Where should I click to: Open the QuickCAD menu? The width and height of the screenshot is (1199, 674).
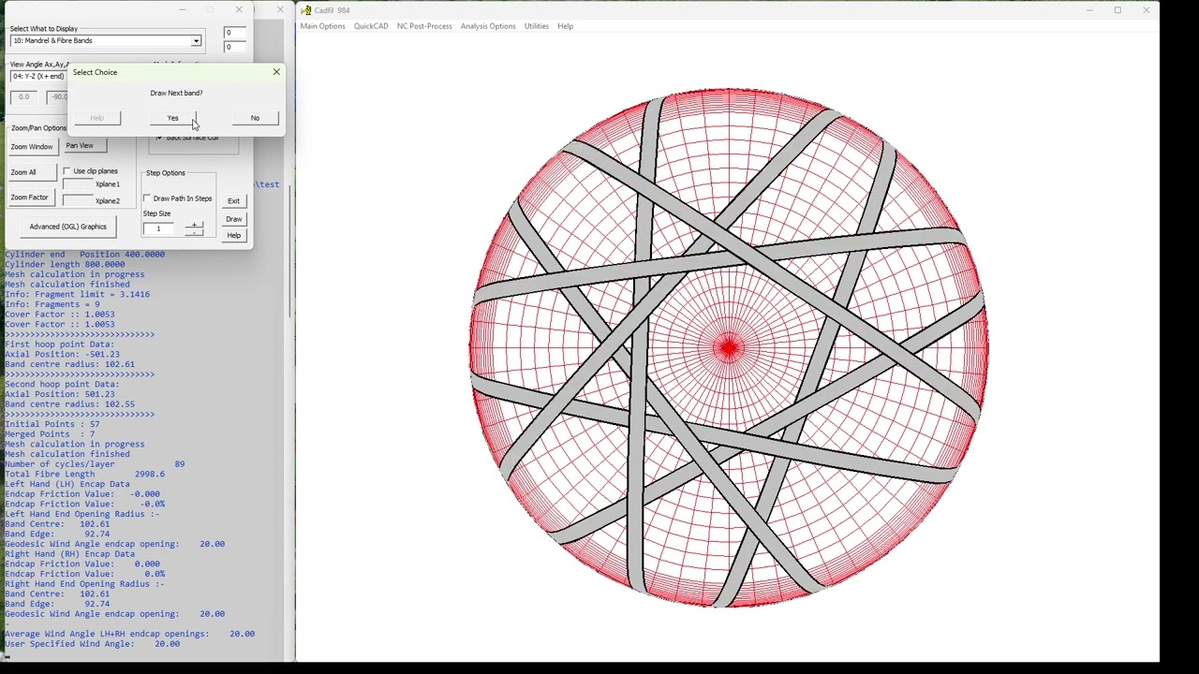[371, 26]
